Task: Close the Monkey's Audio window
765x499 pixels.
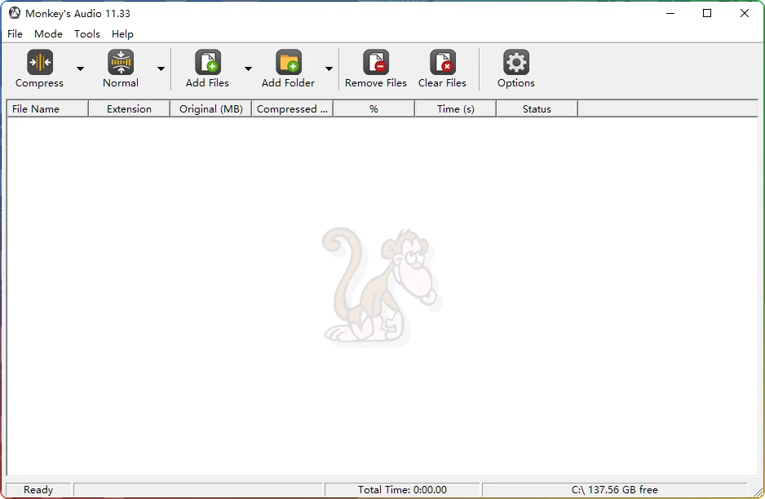Action: pyautogui.click(x=745, y=13)
